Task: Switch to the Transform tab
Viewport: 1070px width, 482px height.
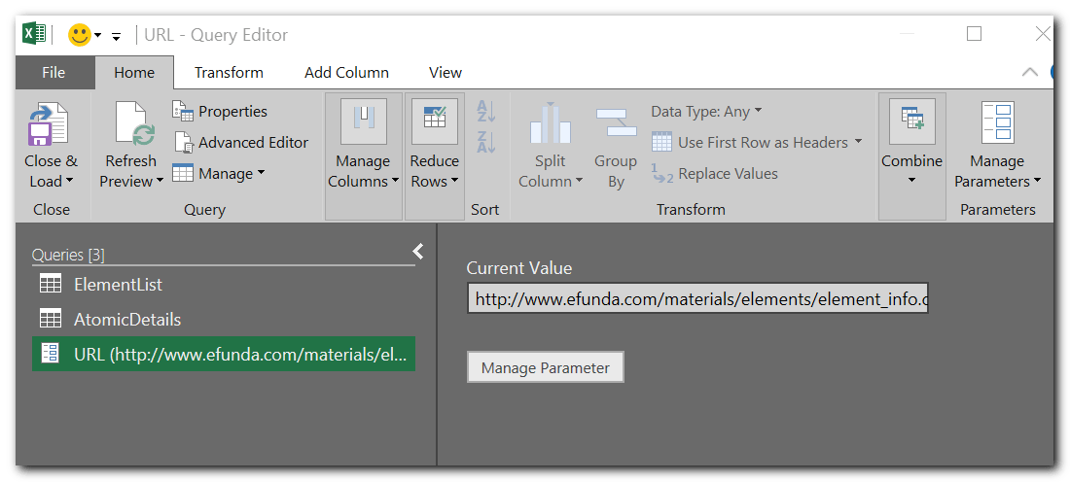Action: pos(229,72)
